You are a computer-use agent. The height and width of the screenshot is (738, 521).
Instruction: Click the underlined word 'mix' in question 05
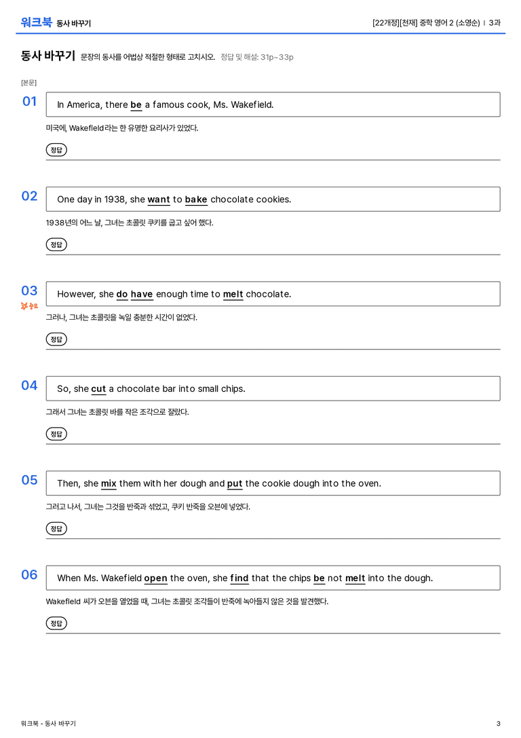pos(109,483)
